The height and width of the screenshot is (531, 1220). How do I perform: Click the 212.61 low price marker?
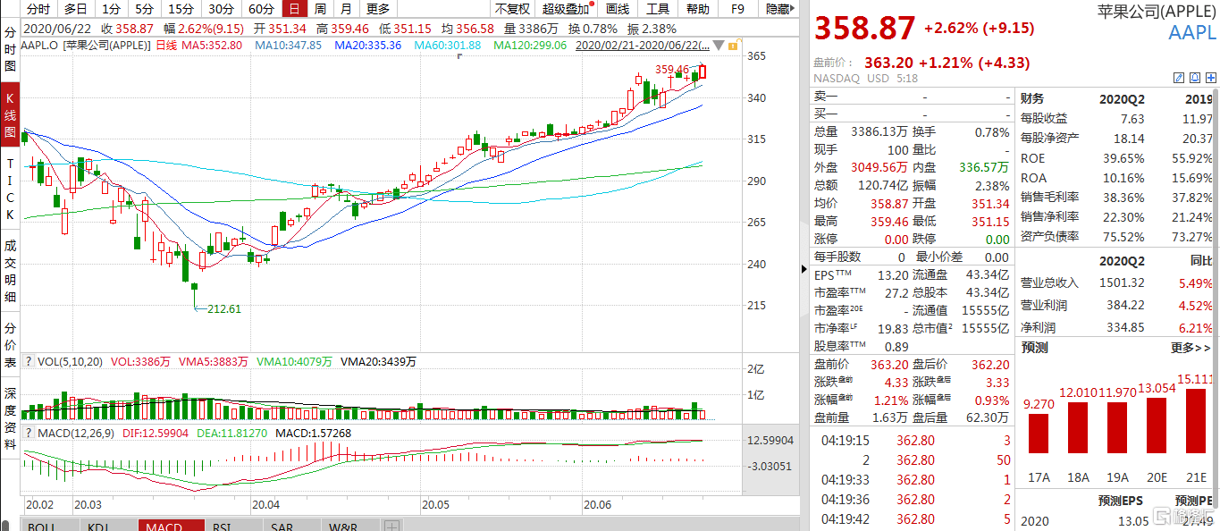pyautogui.click(x=224, y=308)
